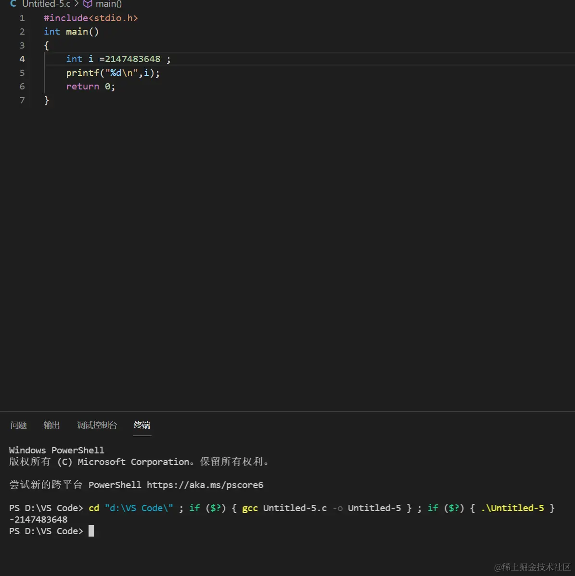Click the chevron between Untitled-5.c and main()
The height and width of the screenshot is (576, 575).
[76, 4]
